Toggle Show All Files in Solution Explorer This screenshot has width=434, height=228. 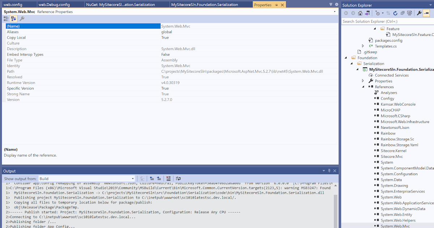coord(410,13)
